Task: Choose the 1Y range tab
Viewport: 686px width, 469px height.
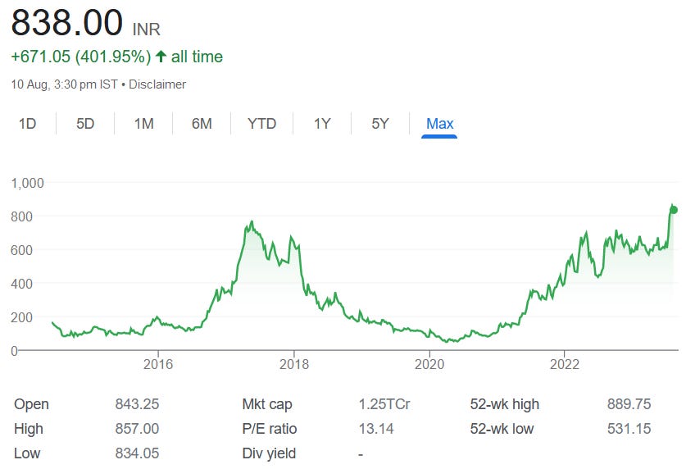Action: point(322,123)
